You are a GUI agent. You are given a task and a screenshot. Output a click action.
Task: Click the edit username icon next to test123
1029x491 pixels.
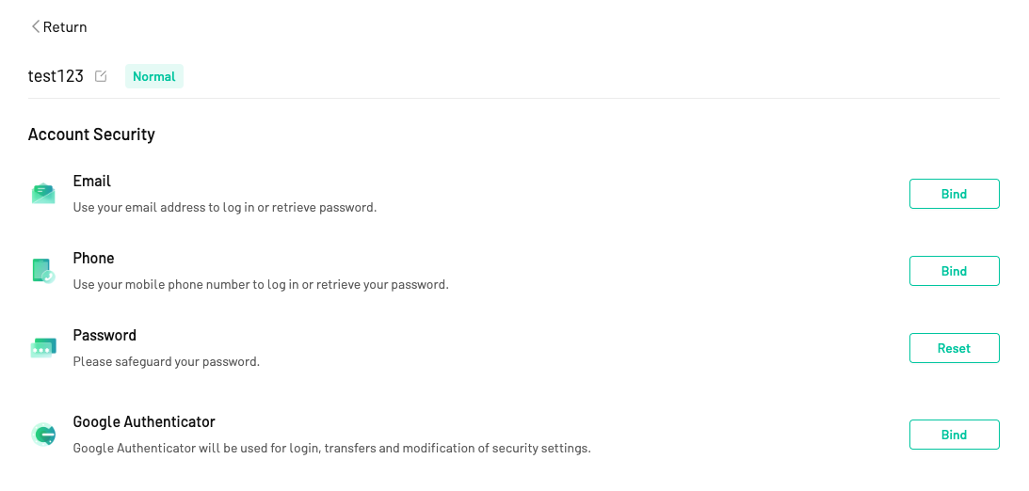point(101,76)
